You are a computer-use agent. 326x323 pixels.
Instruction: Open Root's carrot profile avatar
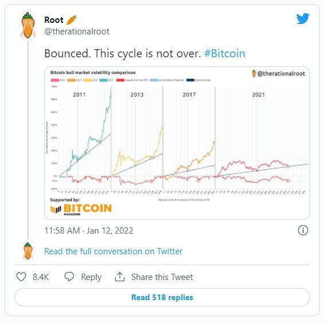pyautogui.click(x=28, y=26)
